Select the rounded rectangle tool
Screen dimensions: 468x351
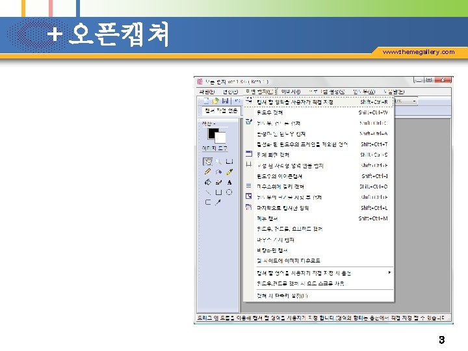208,202
